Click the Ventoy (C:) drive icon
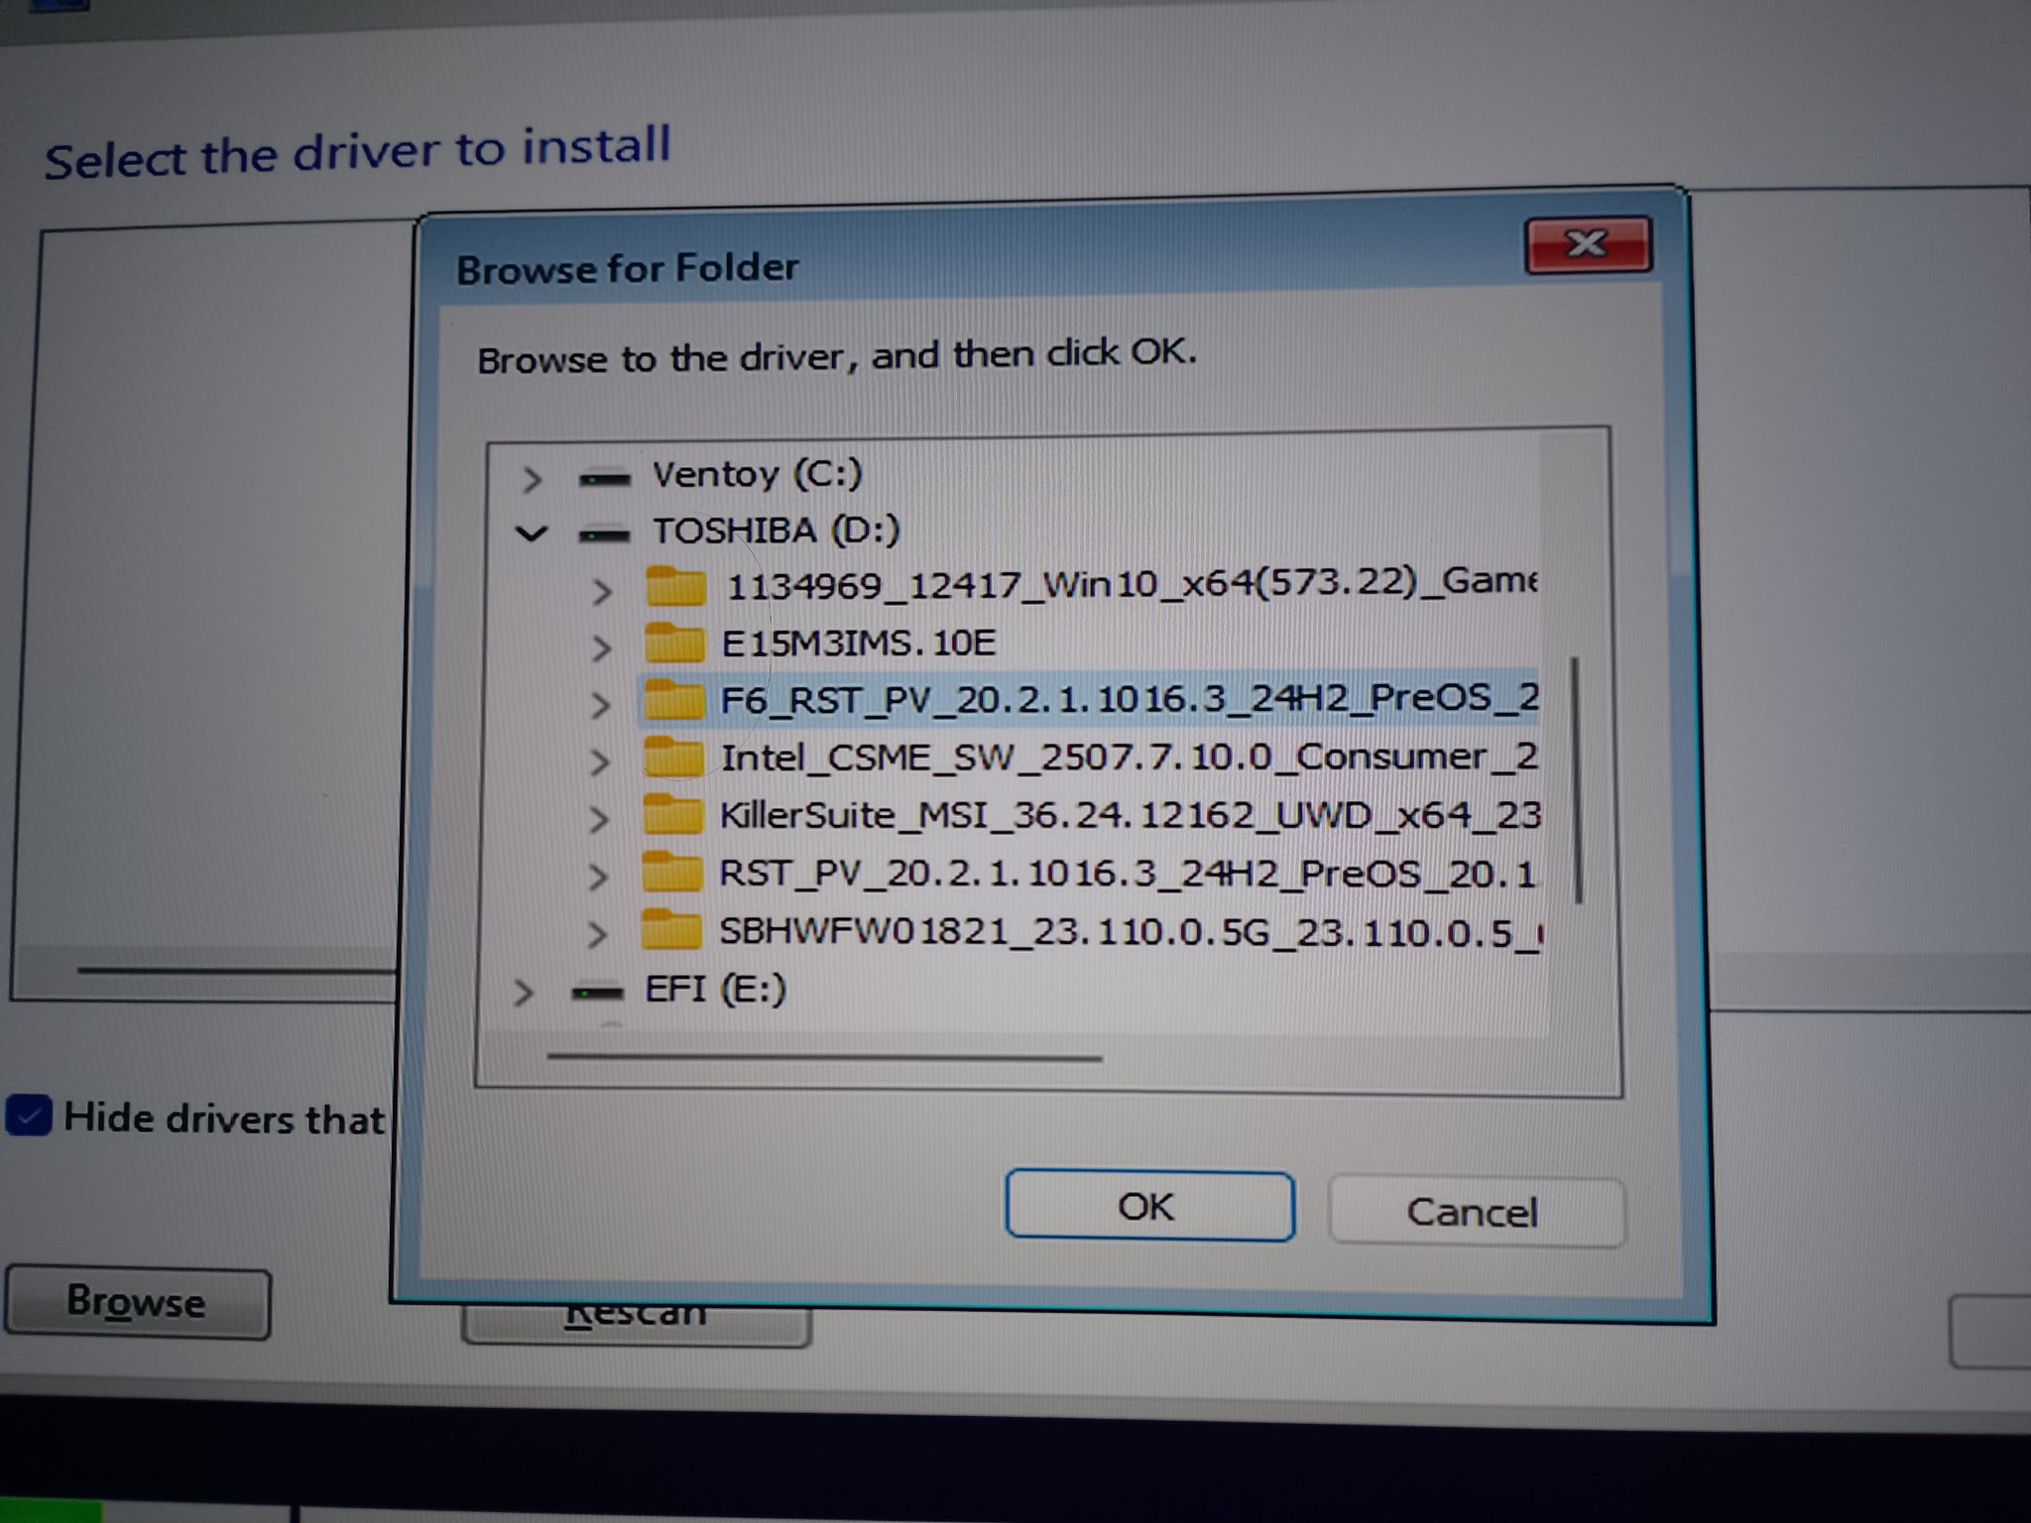 tap(604, 479)
